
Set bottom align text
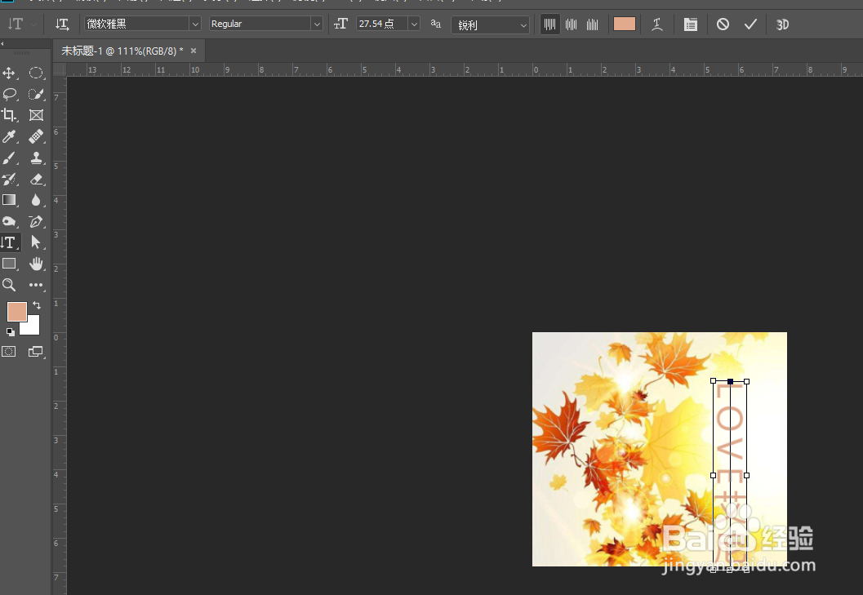pos(592,24)
